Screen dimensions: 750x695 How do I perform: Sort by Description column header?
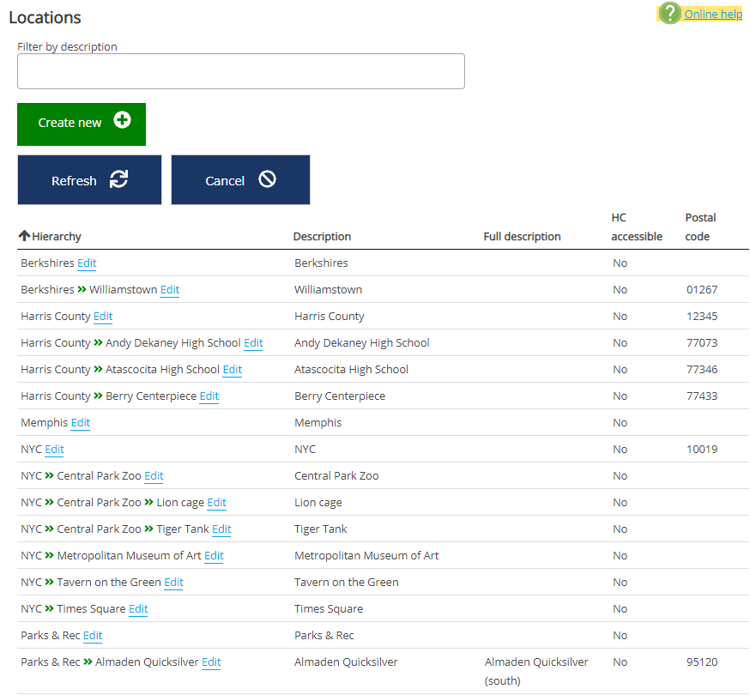coord(322,237)
